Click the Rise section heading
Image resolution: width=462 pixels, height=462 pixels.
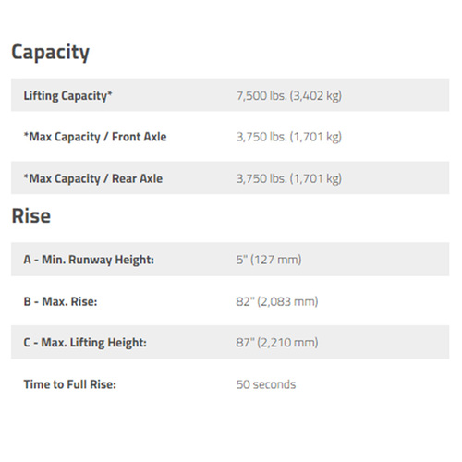coord(31,215)
